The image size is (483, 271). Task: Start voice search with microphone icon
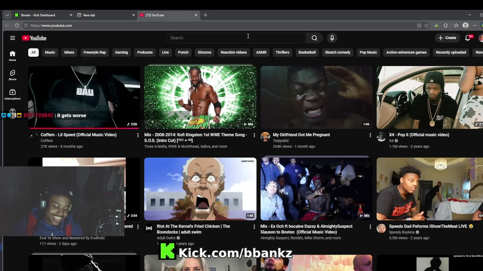(x=332, y=38)
